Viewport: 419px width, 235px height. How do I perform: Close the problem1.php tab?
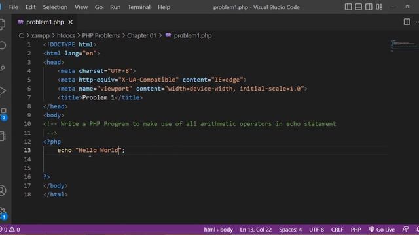[x=70, y=22]
